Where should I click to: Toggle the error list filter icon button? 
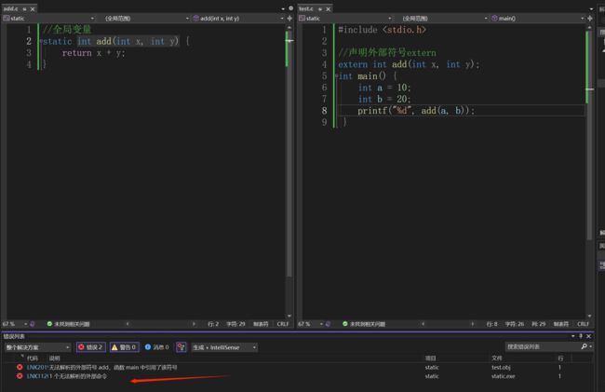pos(181,347)
